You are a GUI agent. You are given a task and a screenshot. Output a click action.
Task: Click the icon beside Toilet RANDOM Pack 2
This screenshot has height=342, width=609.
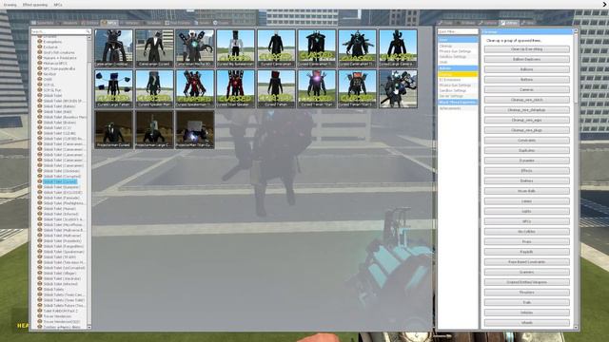point(40,311)
